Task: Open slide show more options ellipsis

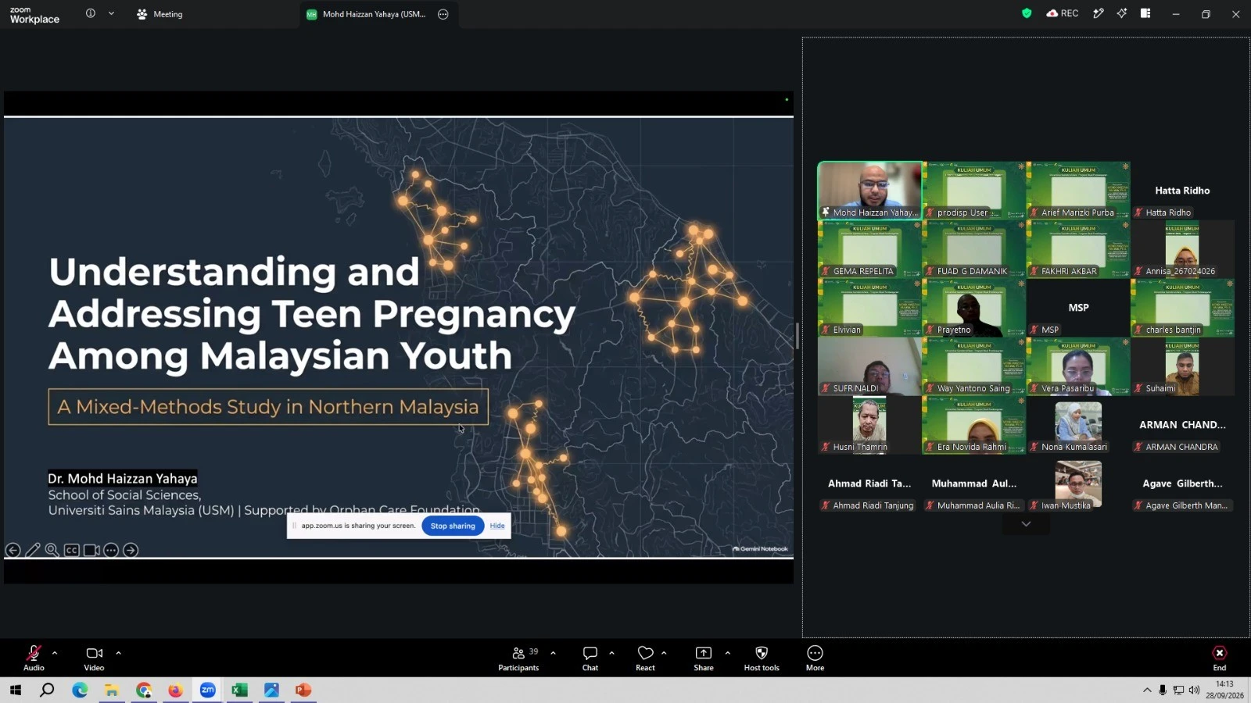Action: pyautogui.click(x=111, y=550)
